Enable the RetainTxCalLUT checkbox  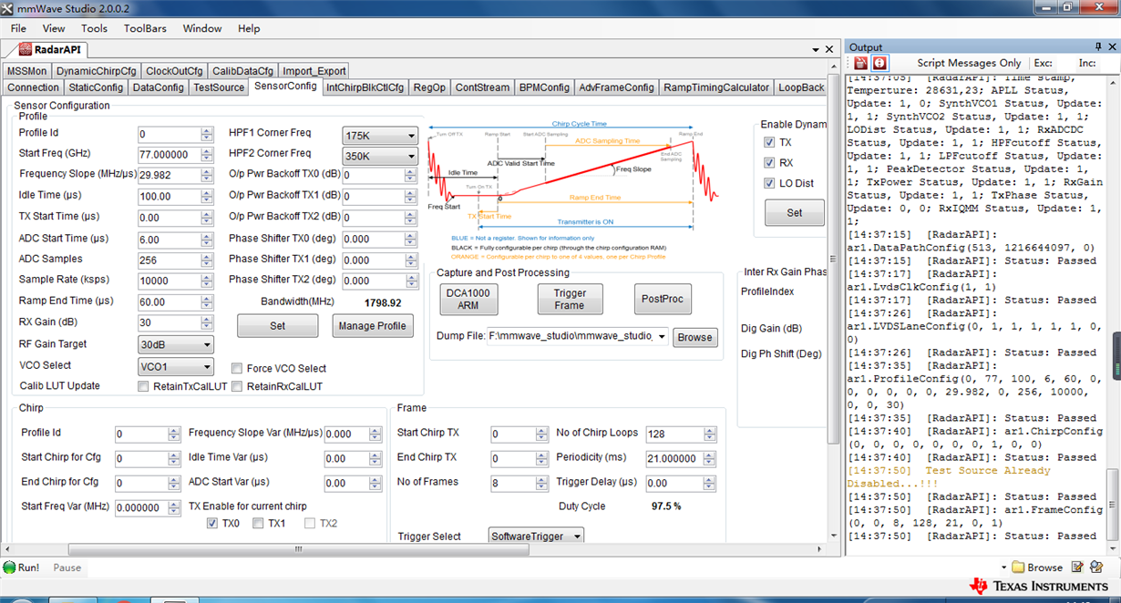[143, 387]
